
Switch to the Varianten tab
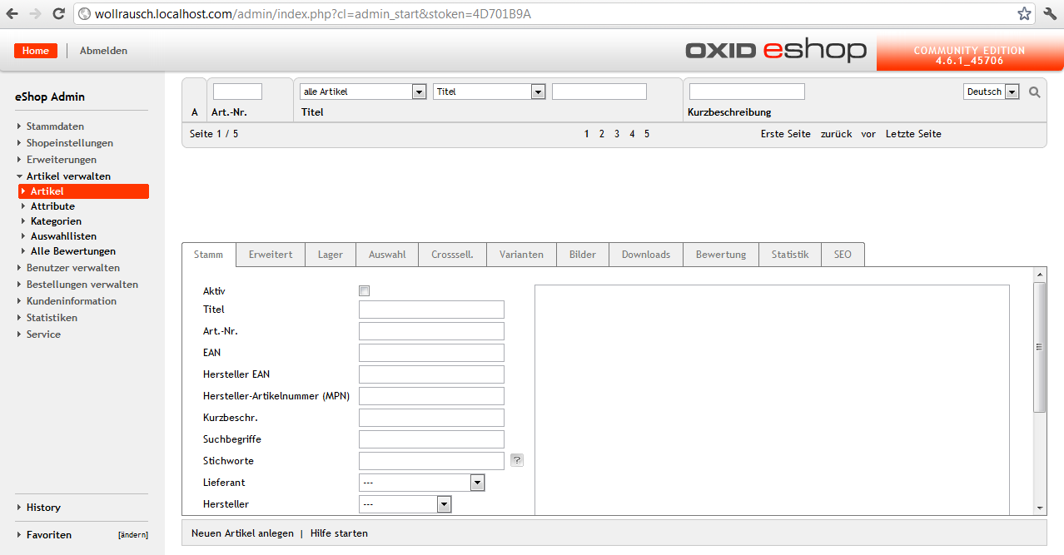pos(521,255)
